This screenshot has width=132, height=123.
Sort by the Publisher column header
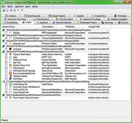coord(76,27)
